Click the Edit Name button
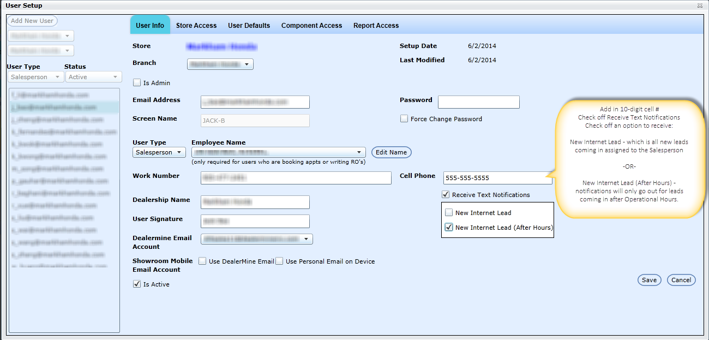The width and height of the screenshot is (709, 340). [391, 152]
